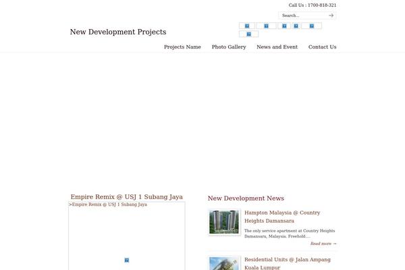
Task: Click the Hampton Malaysia towers thumbnail
Action: click(224, 222)
